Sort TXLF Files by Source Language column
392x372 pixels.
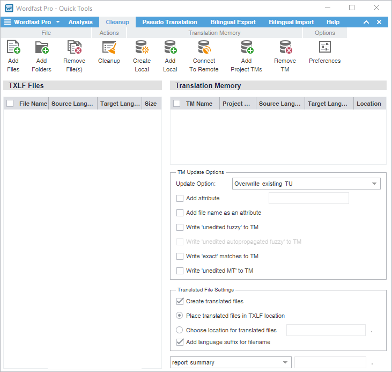pyautogui.click(x=72, y=104)
